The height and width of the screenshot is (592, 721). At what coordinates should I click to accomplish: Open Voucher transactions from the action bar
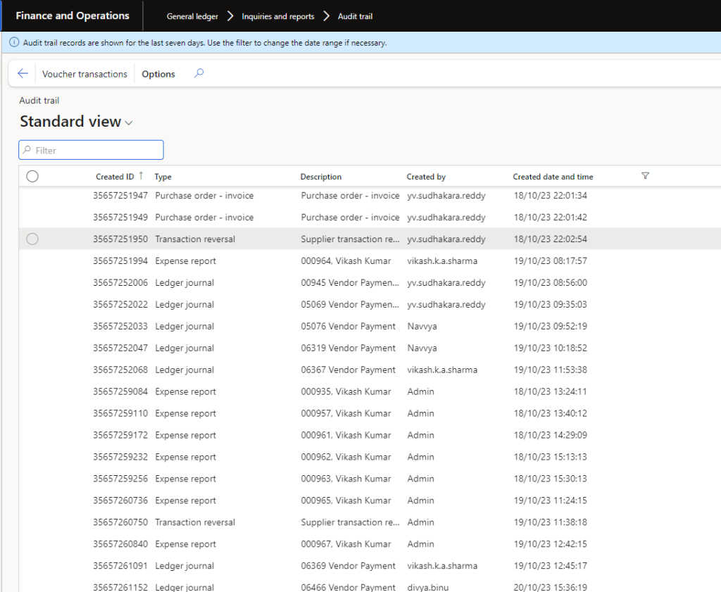[x=84, y=74]
